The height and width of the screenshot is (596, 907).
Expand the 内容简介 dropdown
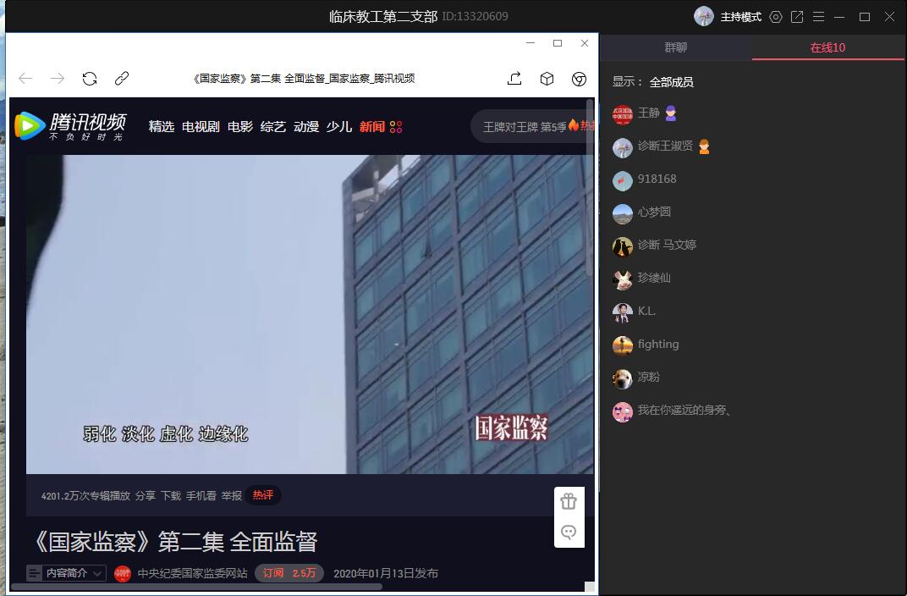tap(66, 573)
